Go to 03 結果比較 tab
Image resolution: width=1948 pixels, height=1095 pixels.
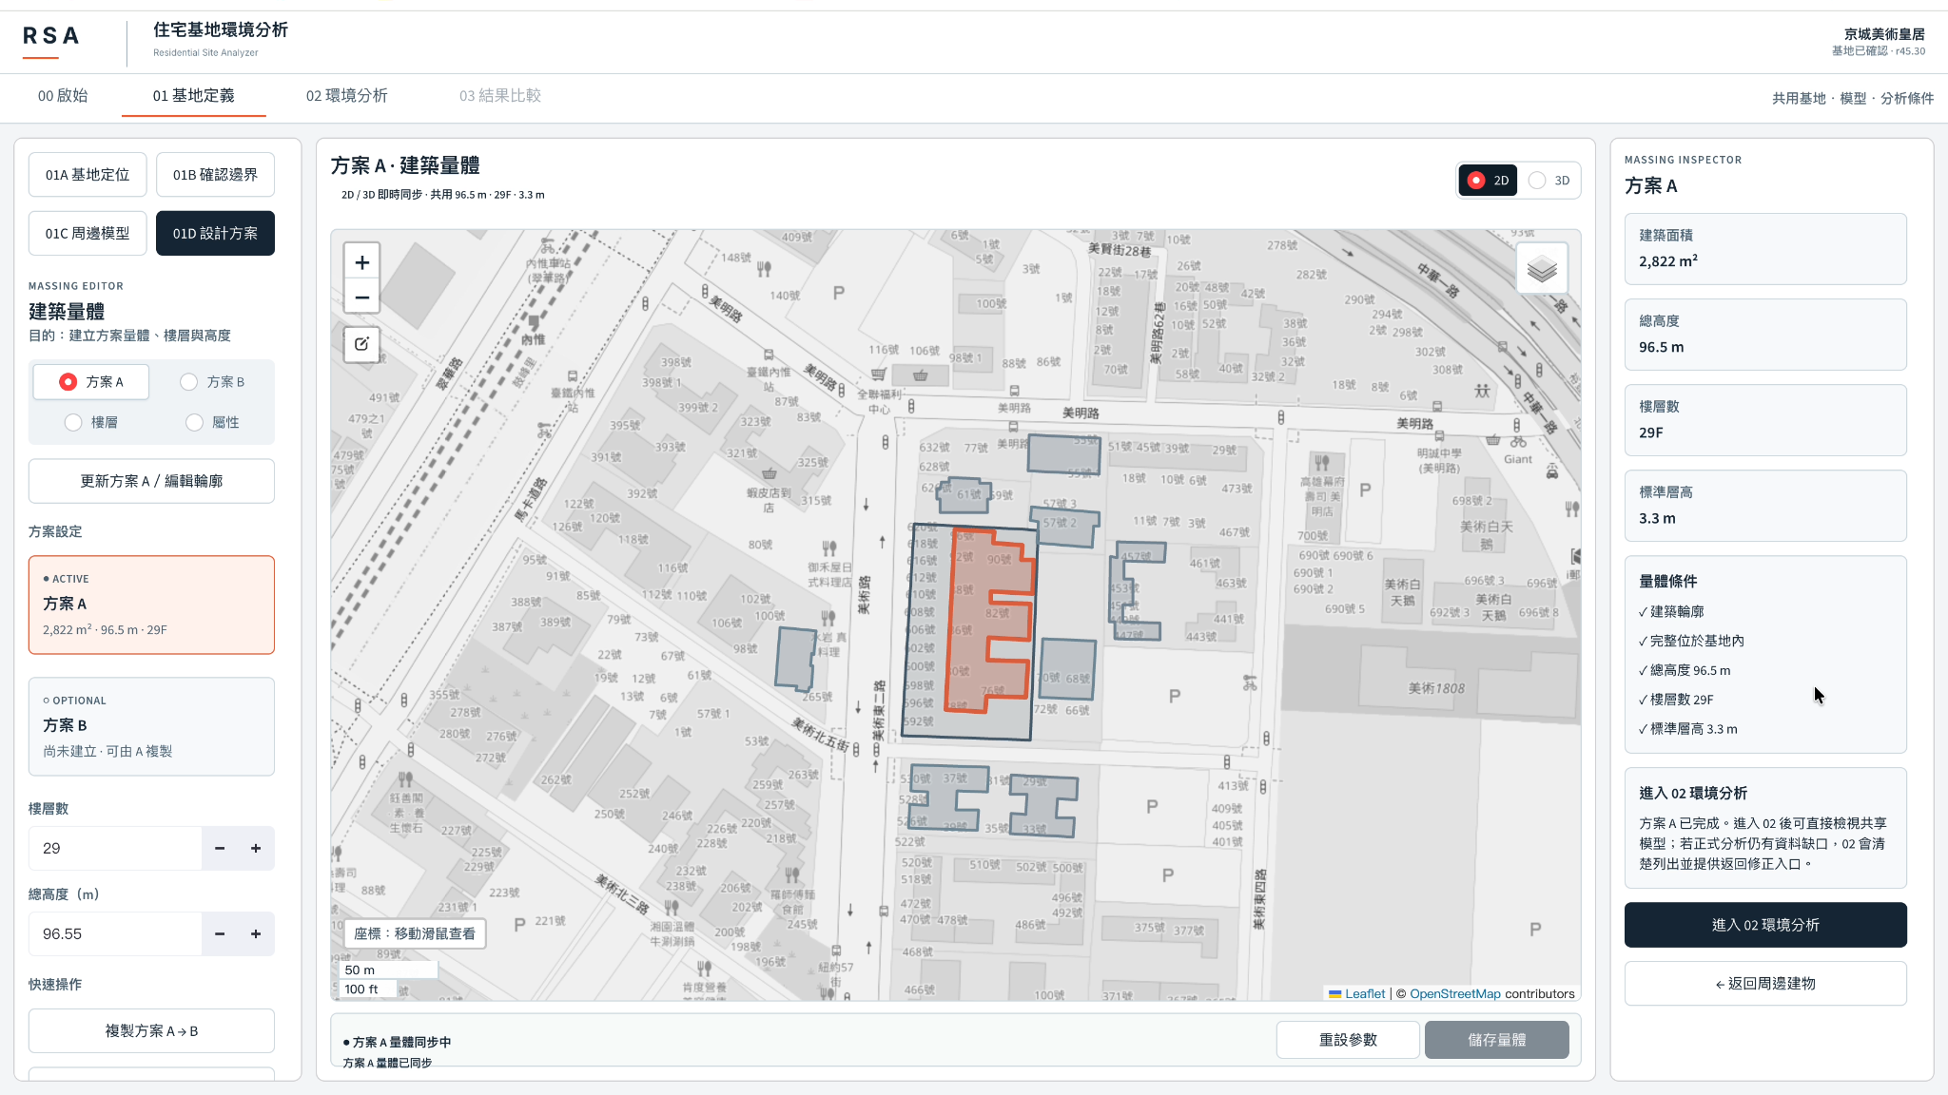pos(500,96)
